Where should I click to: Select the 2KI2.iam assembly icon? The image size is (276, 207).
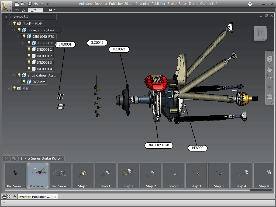click(29, 82)
